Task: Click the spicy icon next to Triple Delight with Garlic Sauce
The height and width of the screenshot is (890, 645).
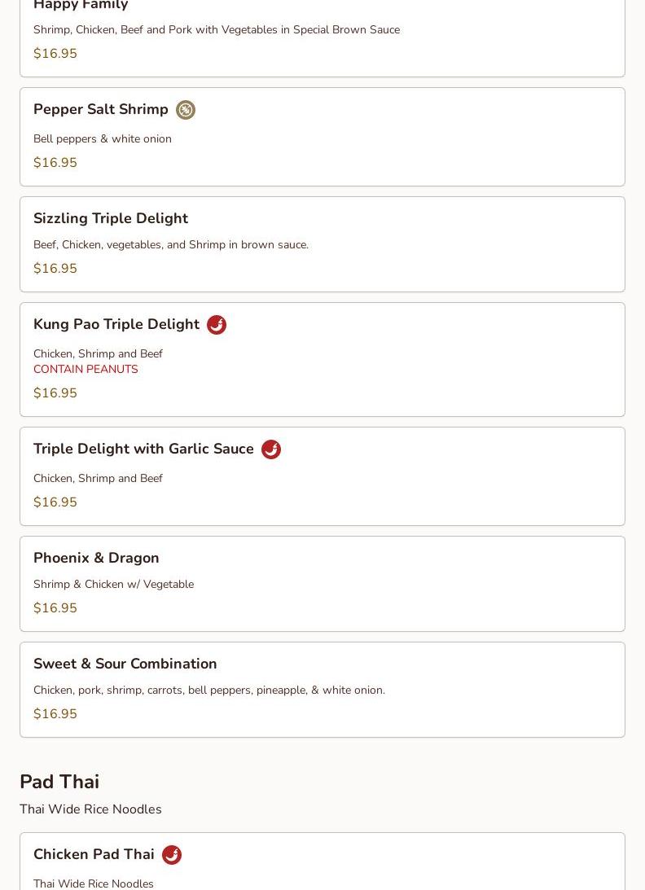Action: pos(271,449)
